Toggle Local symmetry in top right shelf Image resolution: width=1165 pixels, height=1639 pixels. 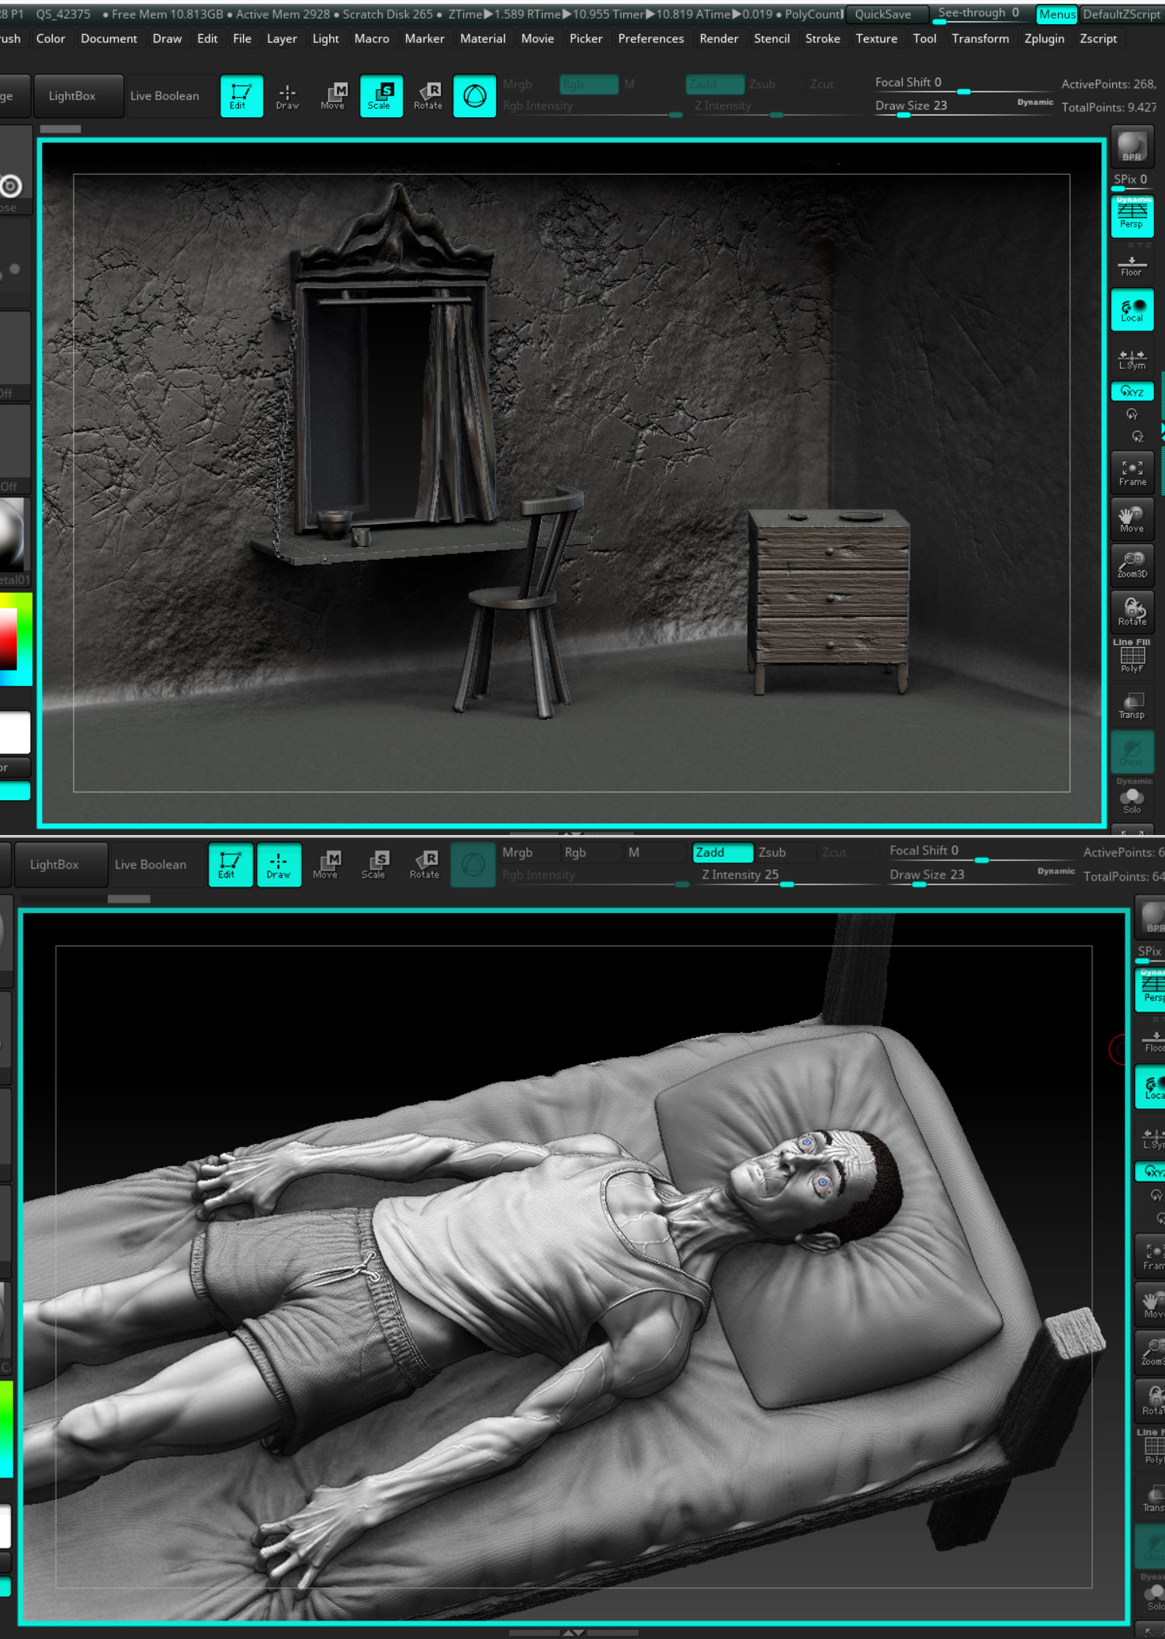(1132, 310)
